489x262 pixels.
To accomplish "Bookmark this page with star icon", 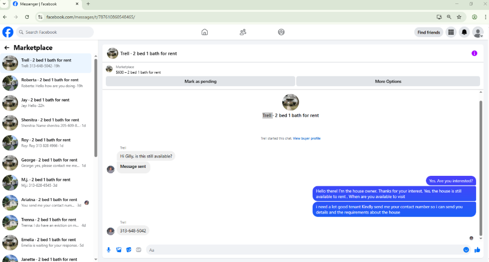I will coord(459,17).
